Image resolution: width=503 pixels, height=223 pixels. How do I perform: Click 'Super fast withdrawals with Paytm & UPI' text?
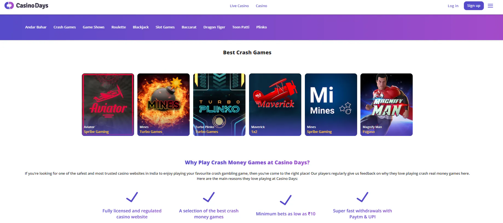[363, 214]
